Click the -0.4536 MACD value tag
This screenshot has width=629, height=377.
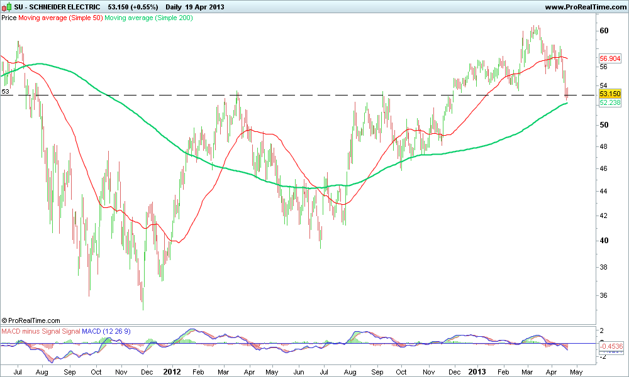[x=611, y=346]
